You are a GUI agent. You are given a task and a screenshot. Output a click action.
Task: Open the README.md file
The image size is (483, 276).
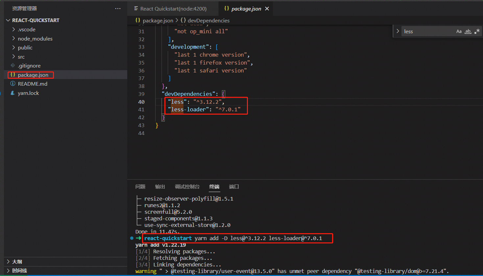pos(65,84)
